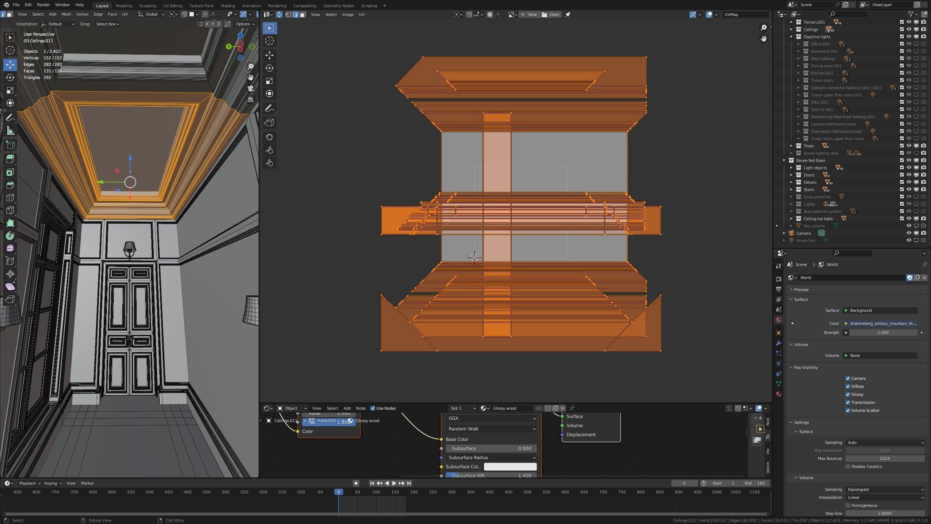The image size is (931, 524).
Task: Select the Inset Faces tool
Action: pyautogui.click(x=10, y=172)
